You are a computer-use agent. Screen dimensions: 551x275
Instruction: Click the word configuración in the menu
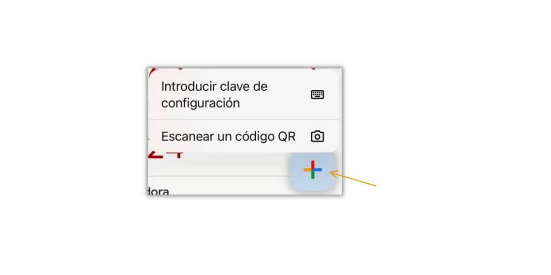(x=200, y=103)
